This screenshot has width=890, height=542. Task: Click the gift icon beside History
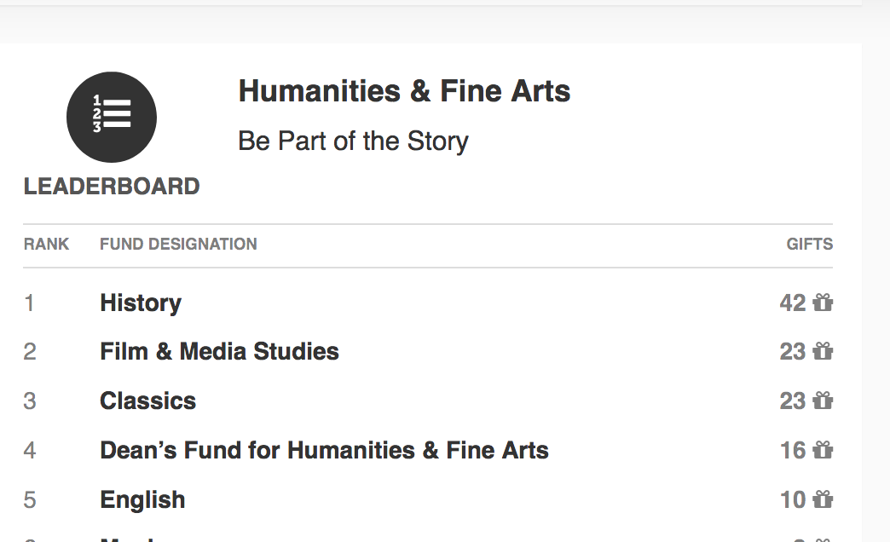823,303
